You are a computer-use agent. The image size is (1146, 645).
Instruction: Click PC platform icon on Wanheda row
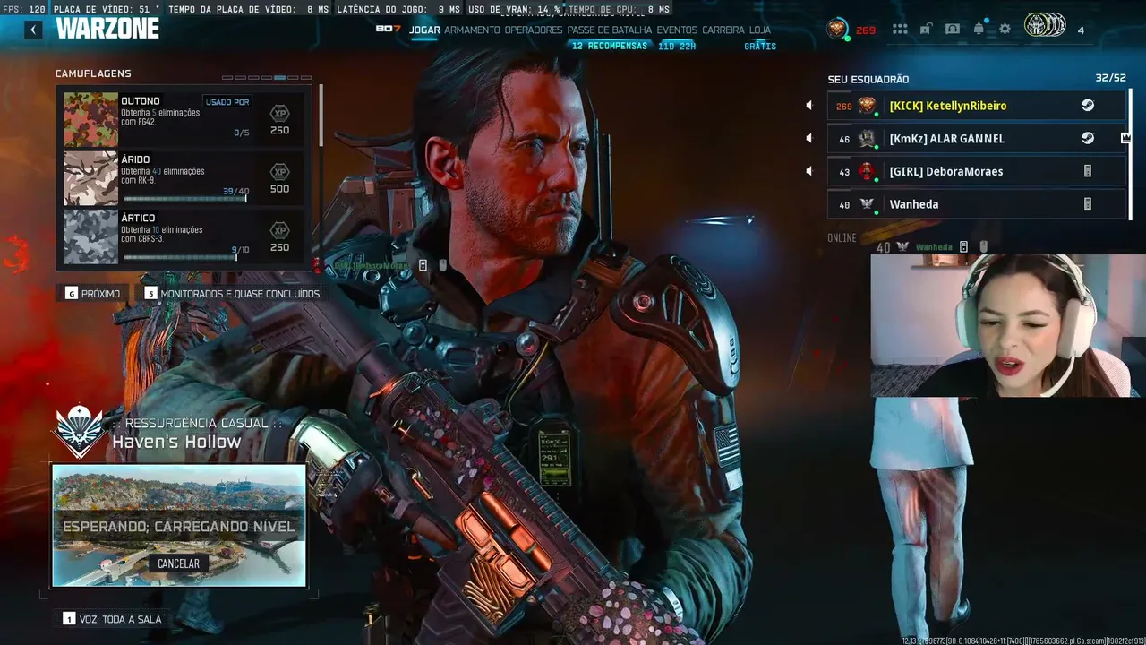(1088, 204)
